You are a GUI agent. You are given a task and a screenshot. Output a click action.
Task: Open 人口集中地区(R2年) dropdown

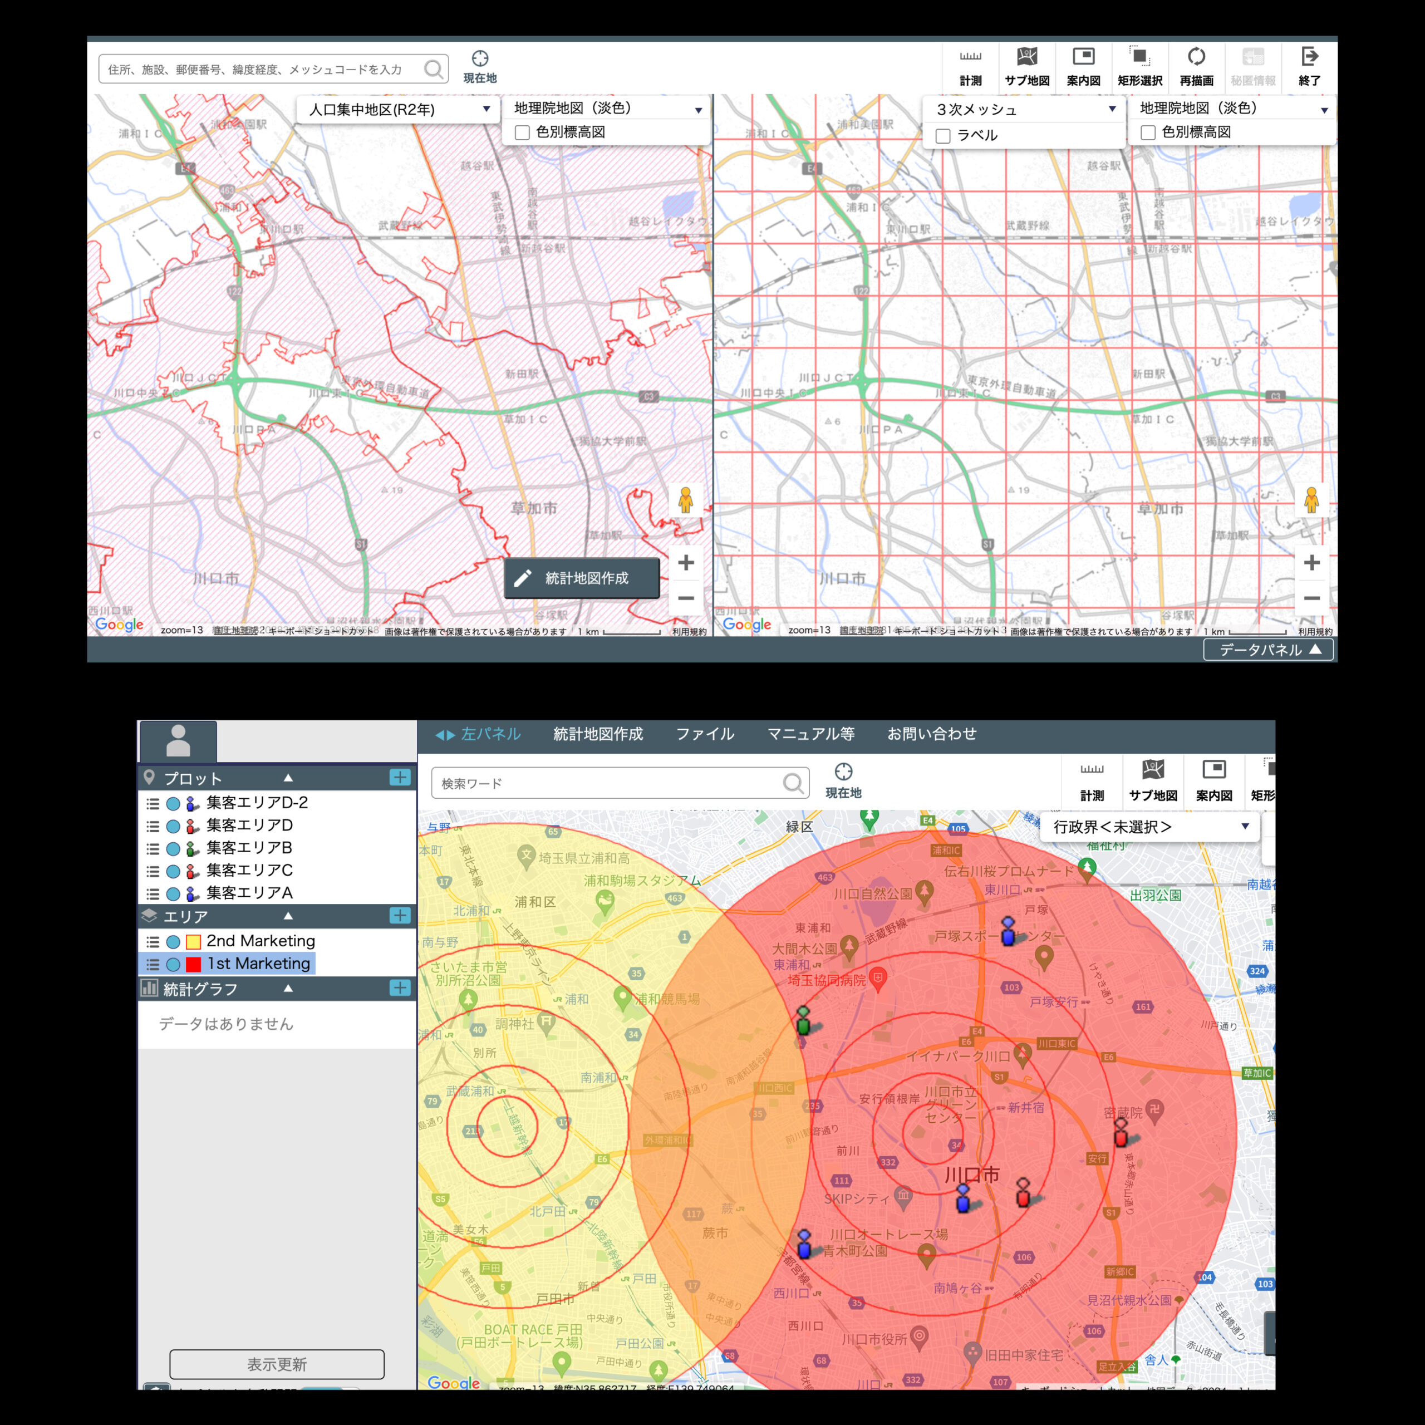tap(399, 110)
